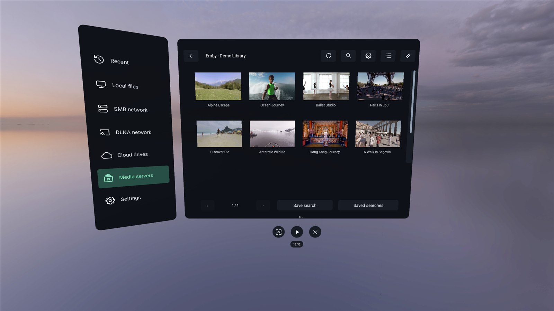
Task: Open A Walk in Segovia thumbnail
Action: coord(378,134)
